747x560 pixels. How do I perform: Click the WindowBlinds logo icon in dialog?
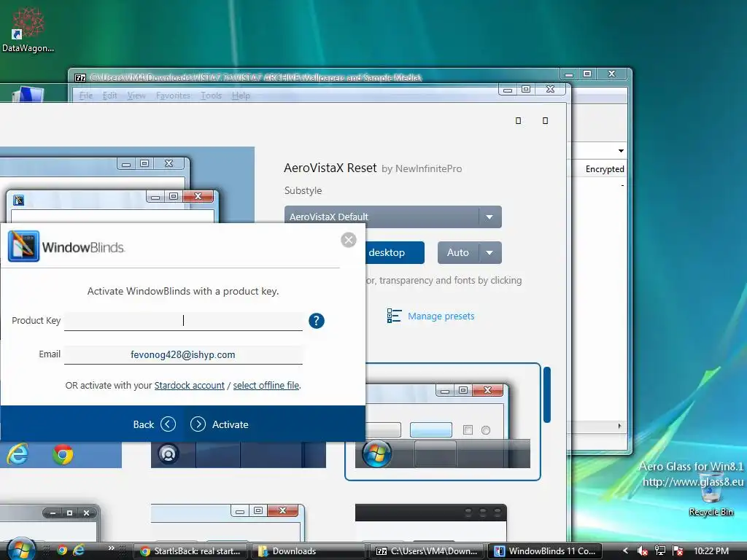(23, 246)
